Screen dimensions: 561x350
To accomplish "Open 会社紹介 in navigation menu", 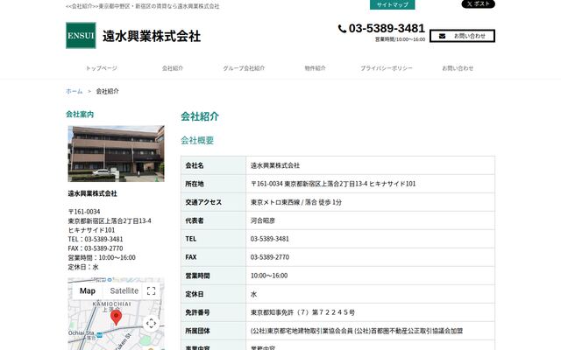I will point(173,68).
